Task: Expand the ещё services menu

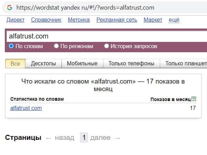Action: [x=174, y=20]
